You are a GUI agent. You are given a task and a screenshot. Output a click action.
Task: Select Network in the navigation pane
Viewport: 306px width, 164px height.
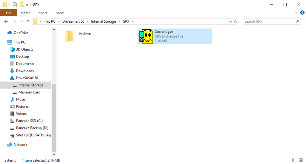[x=20, y=145]
